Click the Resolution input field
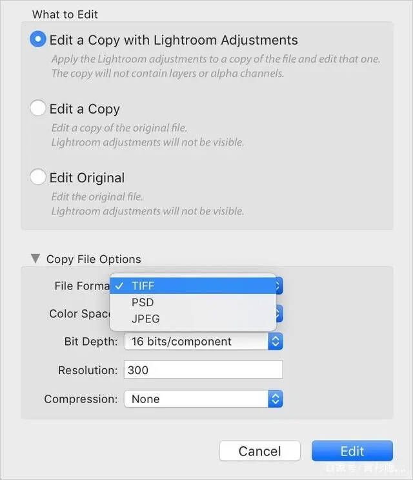 [x=203, y=370]
